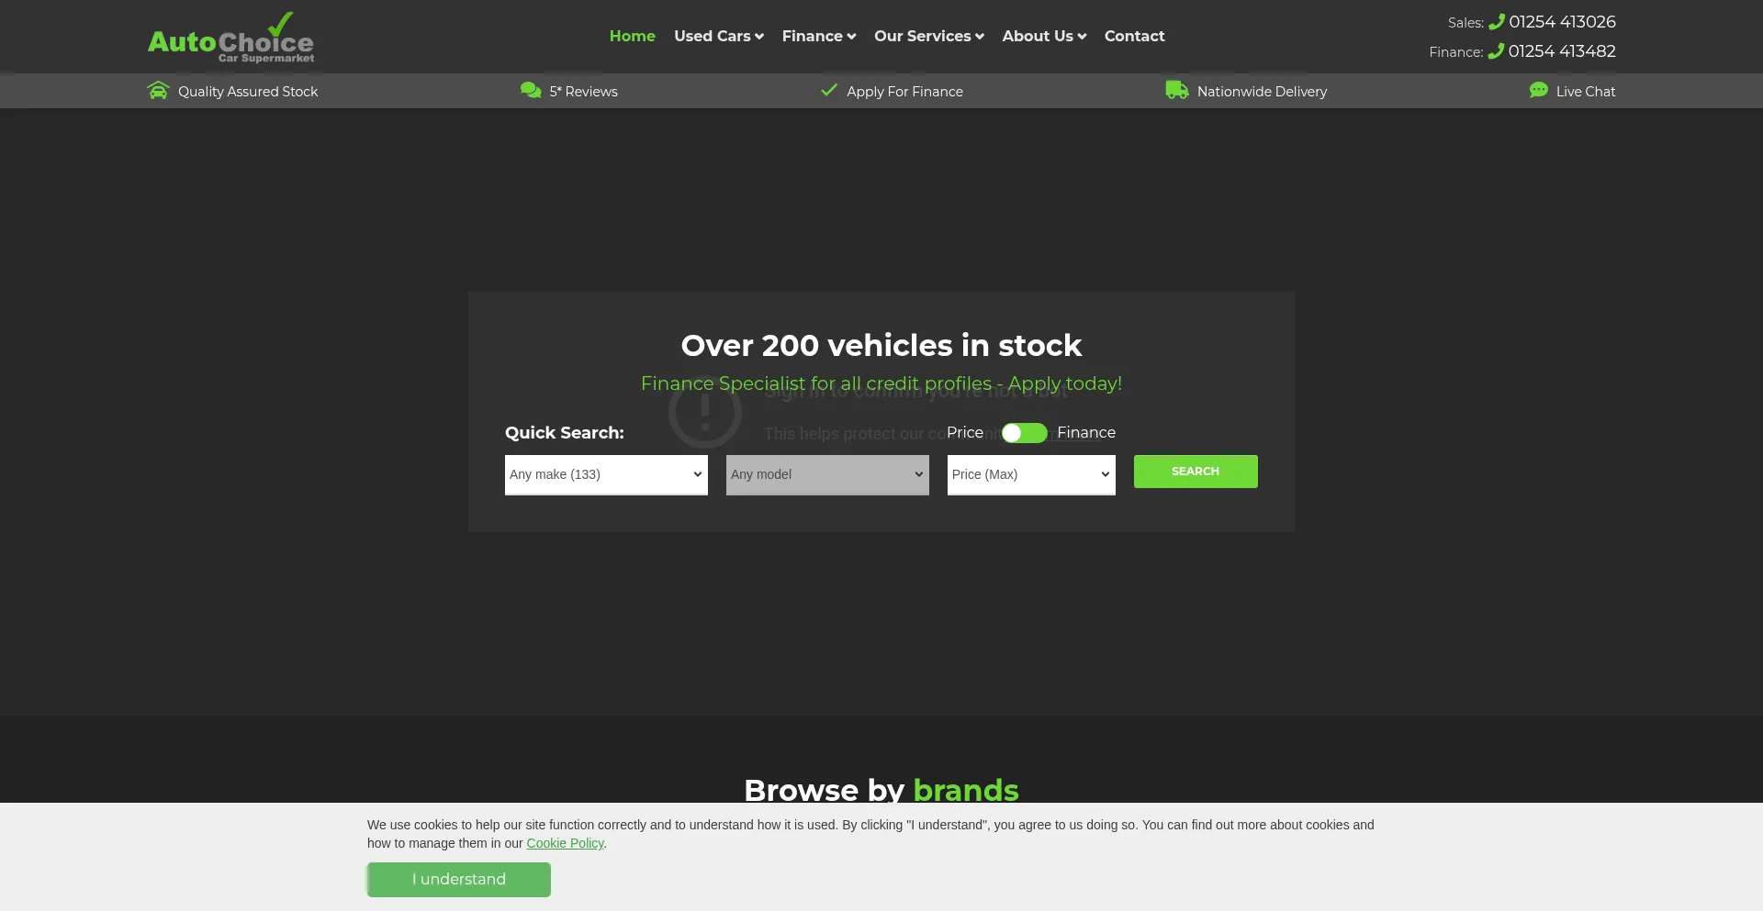
Task: Open the Cookie Policy link
Action: (565, 843)
